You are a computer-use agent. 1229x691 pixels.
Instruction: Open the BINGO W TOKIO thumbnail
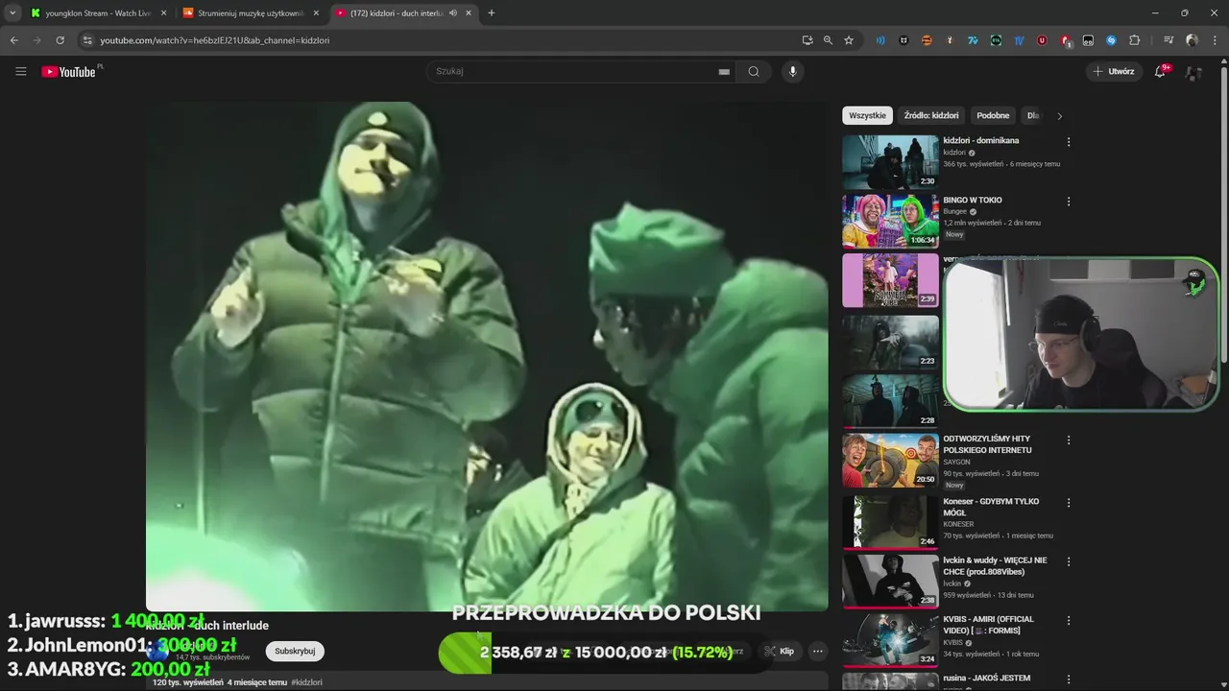pyautogui.click(x=890, y=221)
